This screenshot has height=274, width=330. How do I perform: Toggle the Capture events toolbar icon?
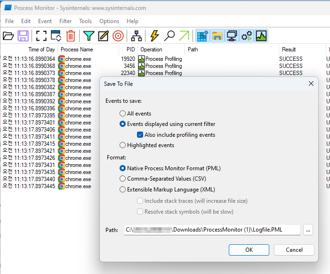41,36
